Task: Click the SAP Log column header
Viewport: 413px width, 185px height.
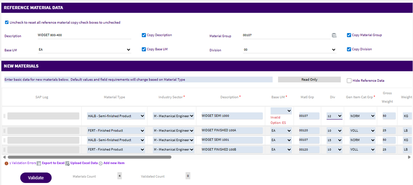Action: point(42,97)
